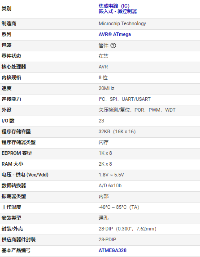This screenshot has height=257, width=200.
Task: Select the Microchip Technology manufacturer value
Action: coord(122,23)
